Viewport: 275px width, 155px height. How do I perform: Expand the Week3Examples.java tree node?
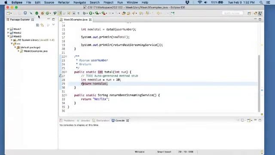coord(18,51)
